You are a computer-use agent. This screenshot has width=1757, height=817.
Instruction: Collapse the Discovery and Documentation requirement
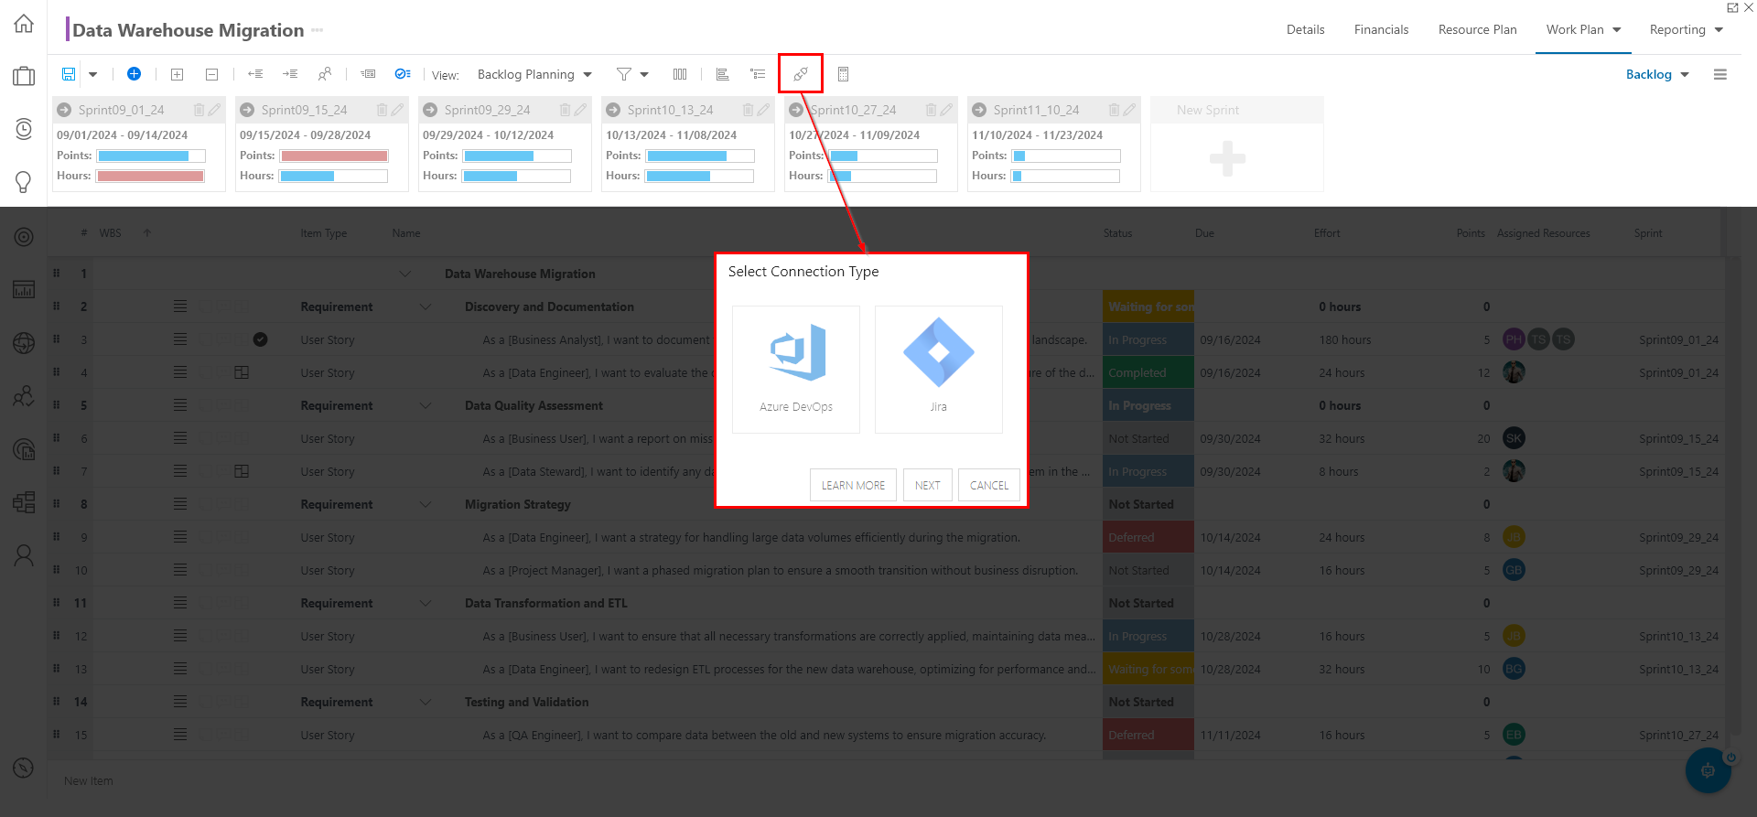tap(426, 306)
